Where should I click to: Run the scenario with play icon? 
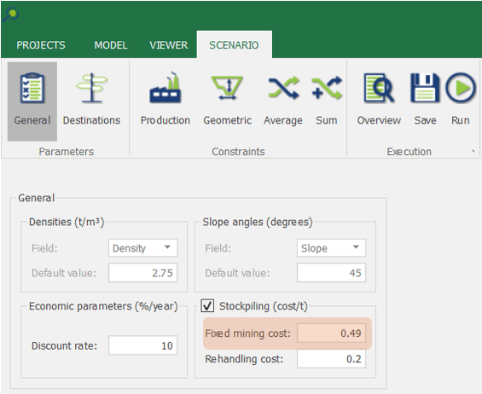460,88
